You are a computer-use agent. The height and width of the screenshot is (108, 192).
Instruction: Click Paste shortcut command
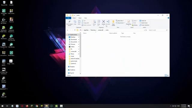(86, 25)
